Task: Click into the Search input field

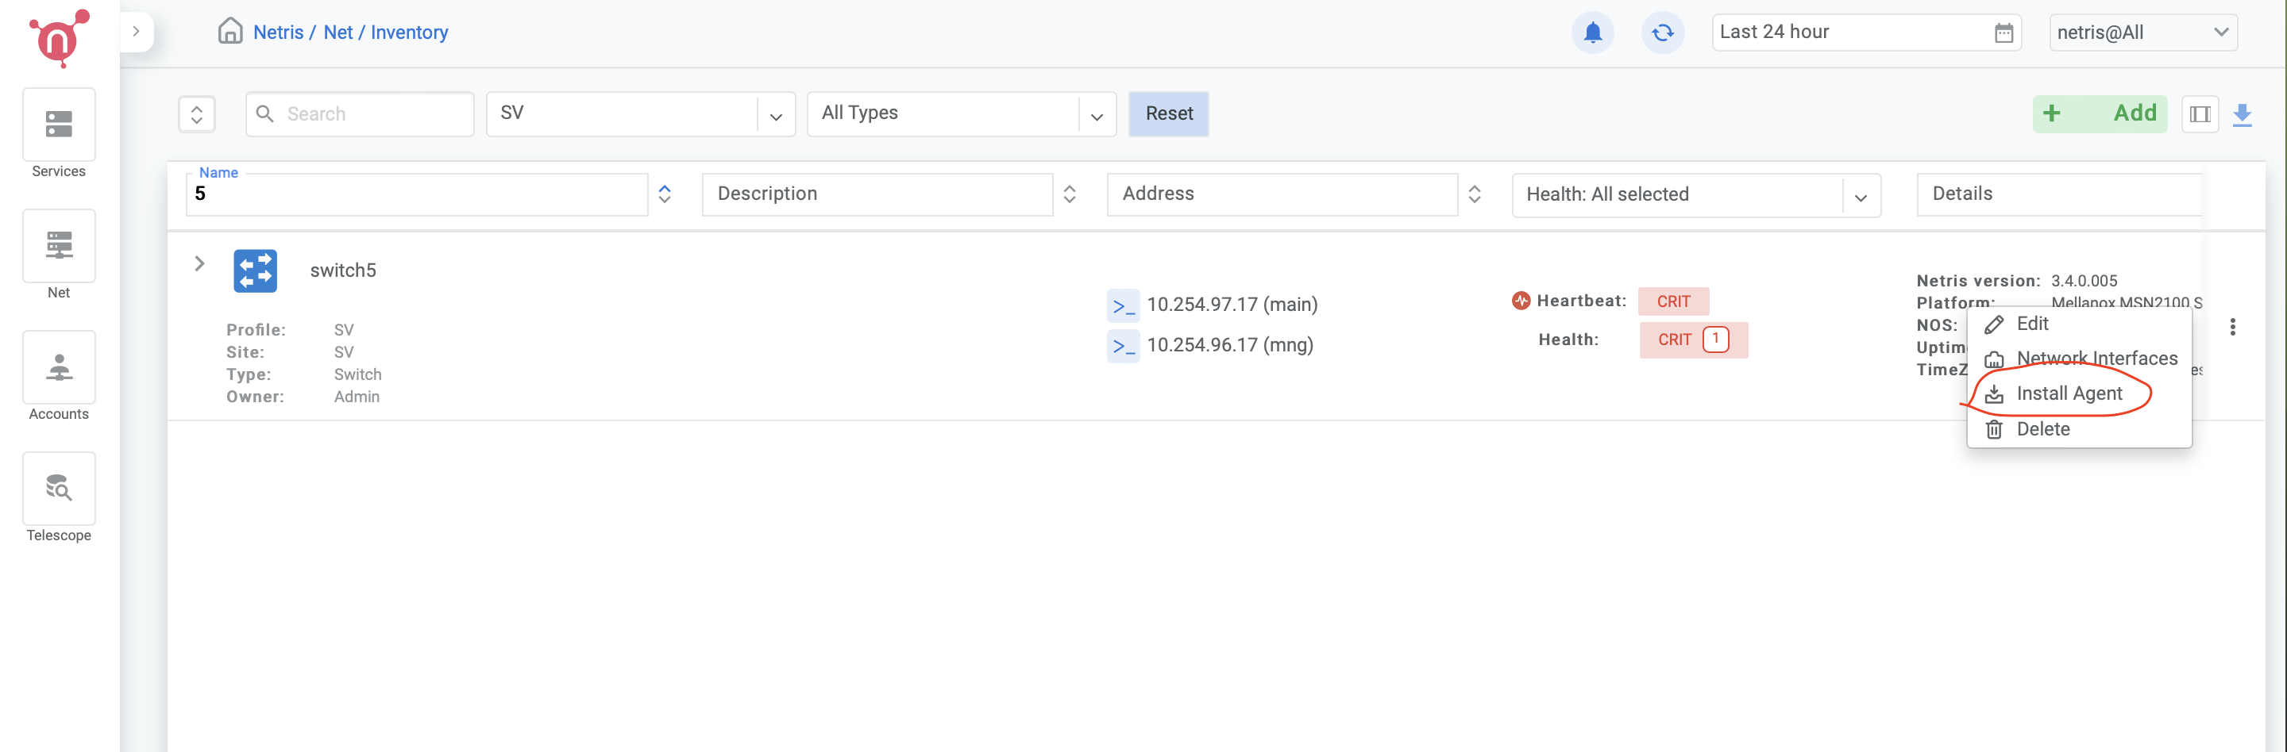Action: point(373,114)
